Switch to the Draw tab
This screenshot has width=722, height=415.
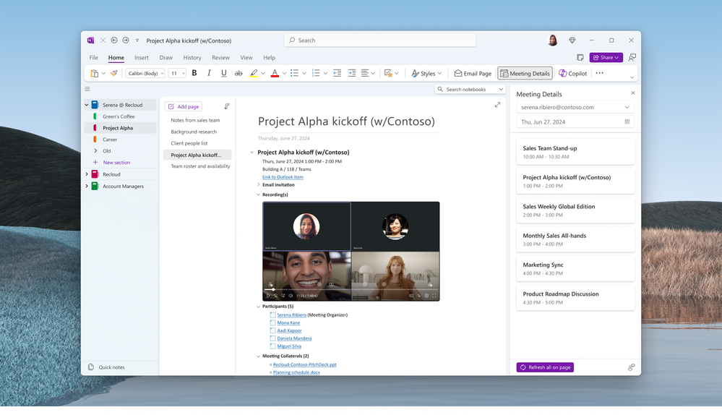coord(166,58)
